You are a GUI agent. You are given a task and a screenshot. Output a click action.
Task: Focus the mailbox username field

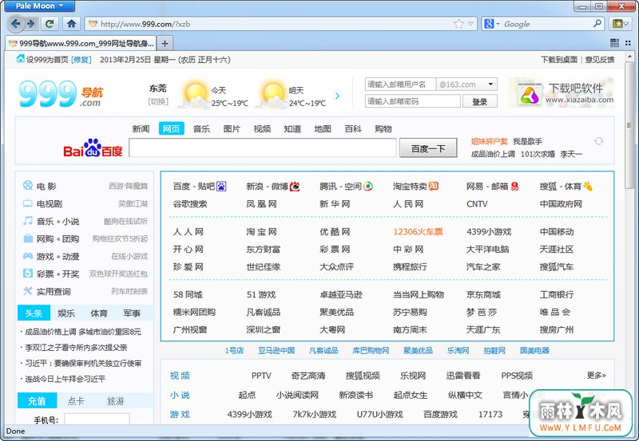pos(400,85)
